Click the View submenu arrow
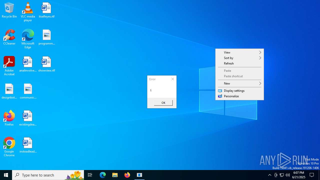This screenshot has height=180, width=320. tap(260, 52)
